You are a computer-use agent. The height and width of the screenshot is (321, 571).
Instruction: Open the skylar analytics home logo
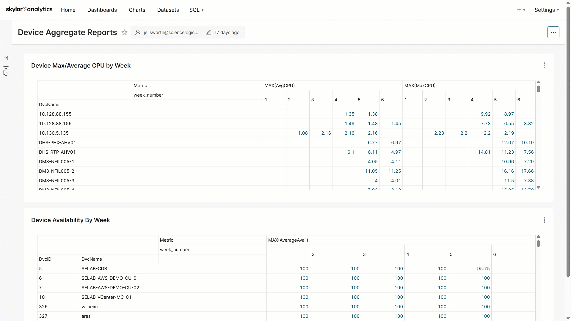(29, 9)
